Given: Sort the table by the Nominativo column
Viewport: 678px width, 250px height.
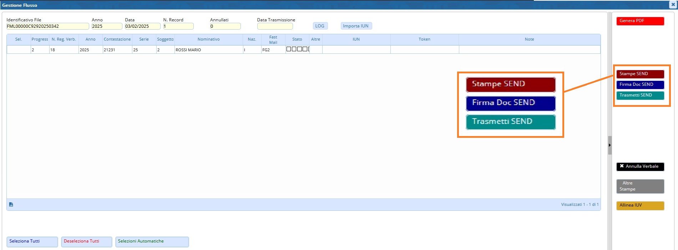Looking at the screenshot, I should pyautogui.click(x=208, y=40).
